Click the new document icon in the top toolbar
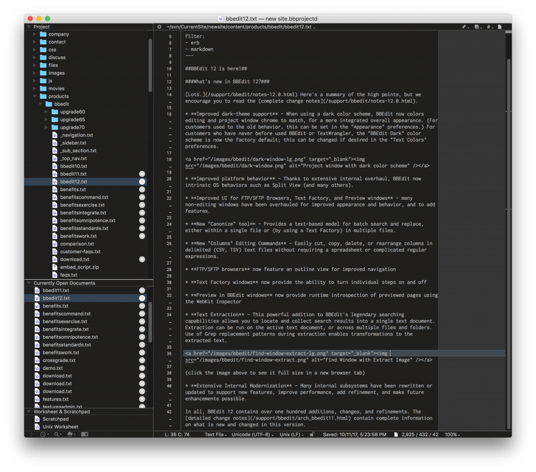536x472 pixels. (x=499, y=27)
